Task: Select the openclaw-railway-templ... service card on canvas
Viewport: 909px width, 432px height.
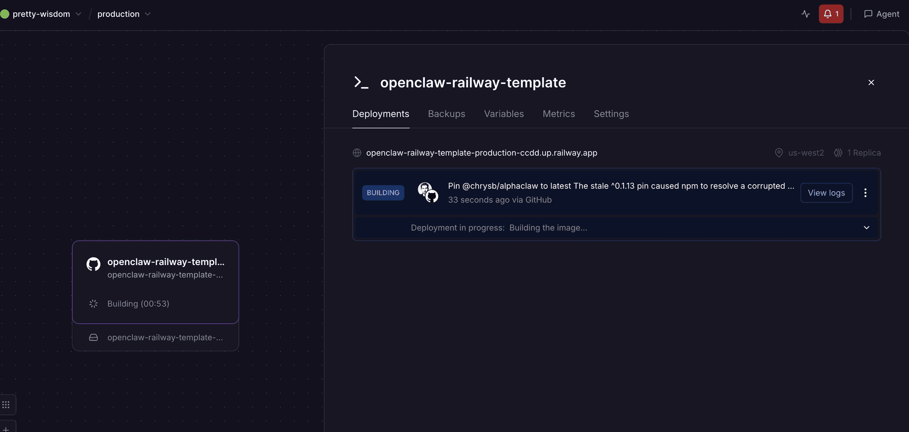Action: coord(155,282)
